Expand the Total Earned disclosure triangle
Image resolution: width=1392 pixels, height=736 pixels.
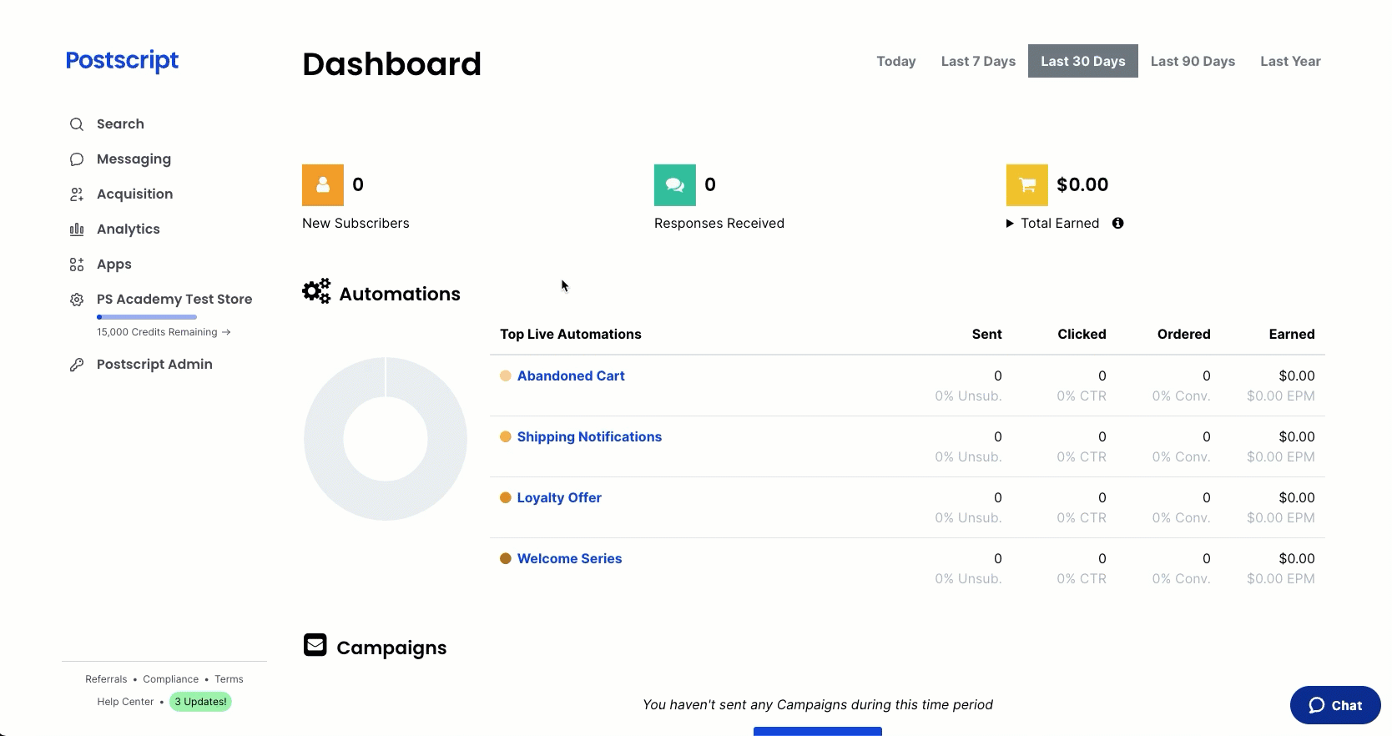(1010, 224)
